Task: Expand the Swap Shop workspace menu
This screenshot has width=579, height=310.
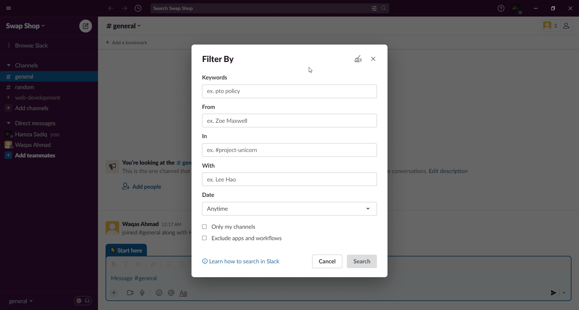Action: [25, 26]
